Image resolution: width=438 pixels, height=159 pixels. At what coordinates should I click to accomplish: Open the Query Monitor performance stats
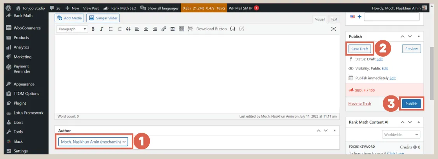coord(203,8)
